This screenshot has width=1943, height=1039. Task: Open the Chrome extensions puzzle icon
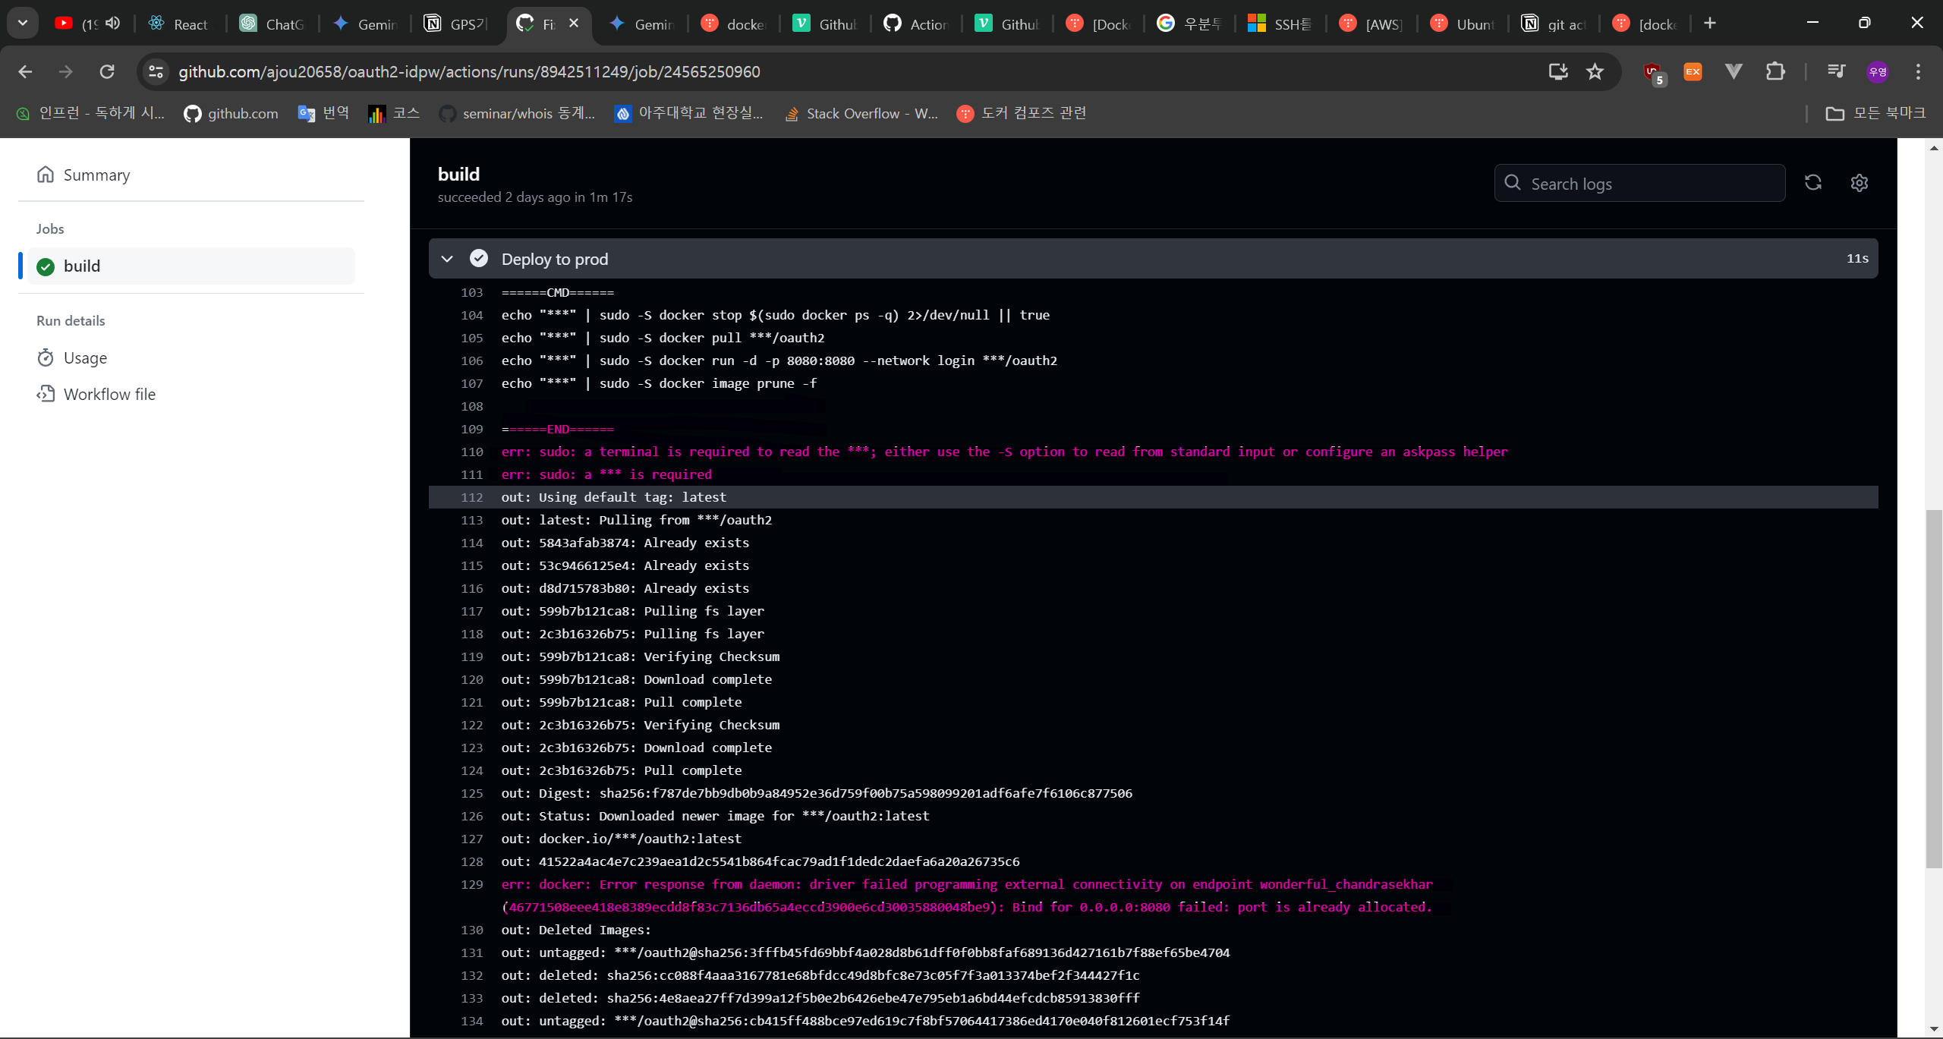coord(1776,71)
